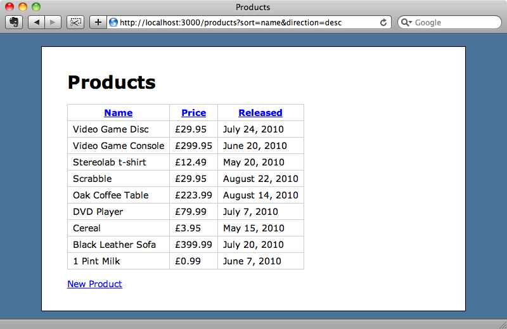Screen dimensions: 507x329
Task: Open the search magnifier dropdown
Action: [x=406, y=22]
